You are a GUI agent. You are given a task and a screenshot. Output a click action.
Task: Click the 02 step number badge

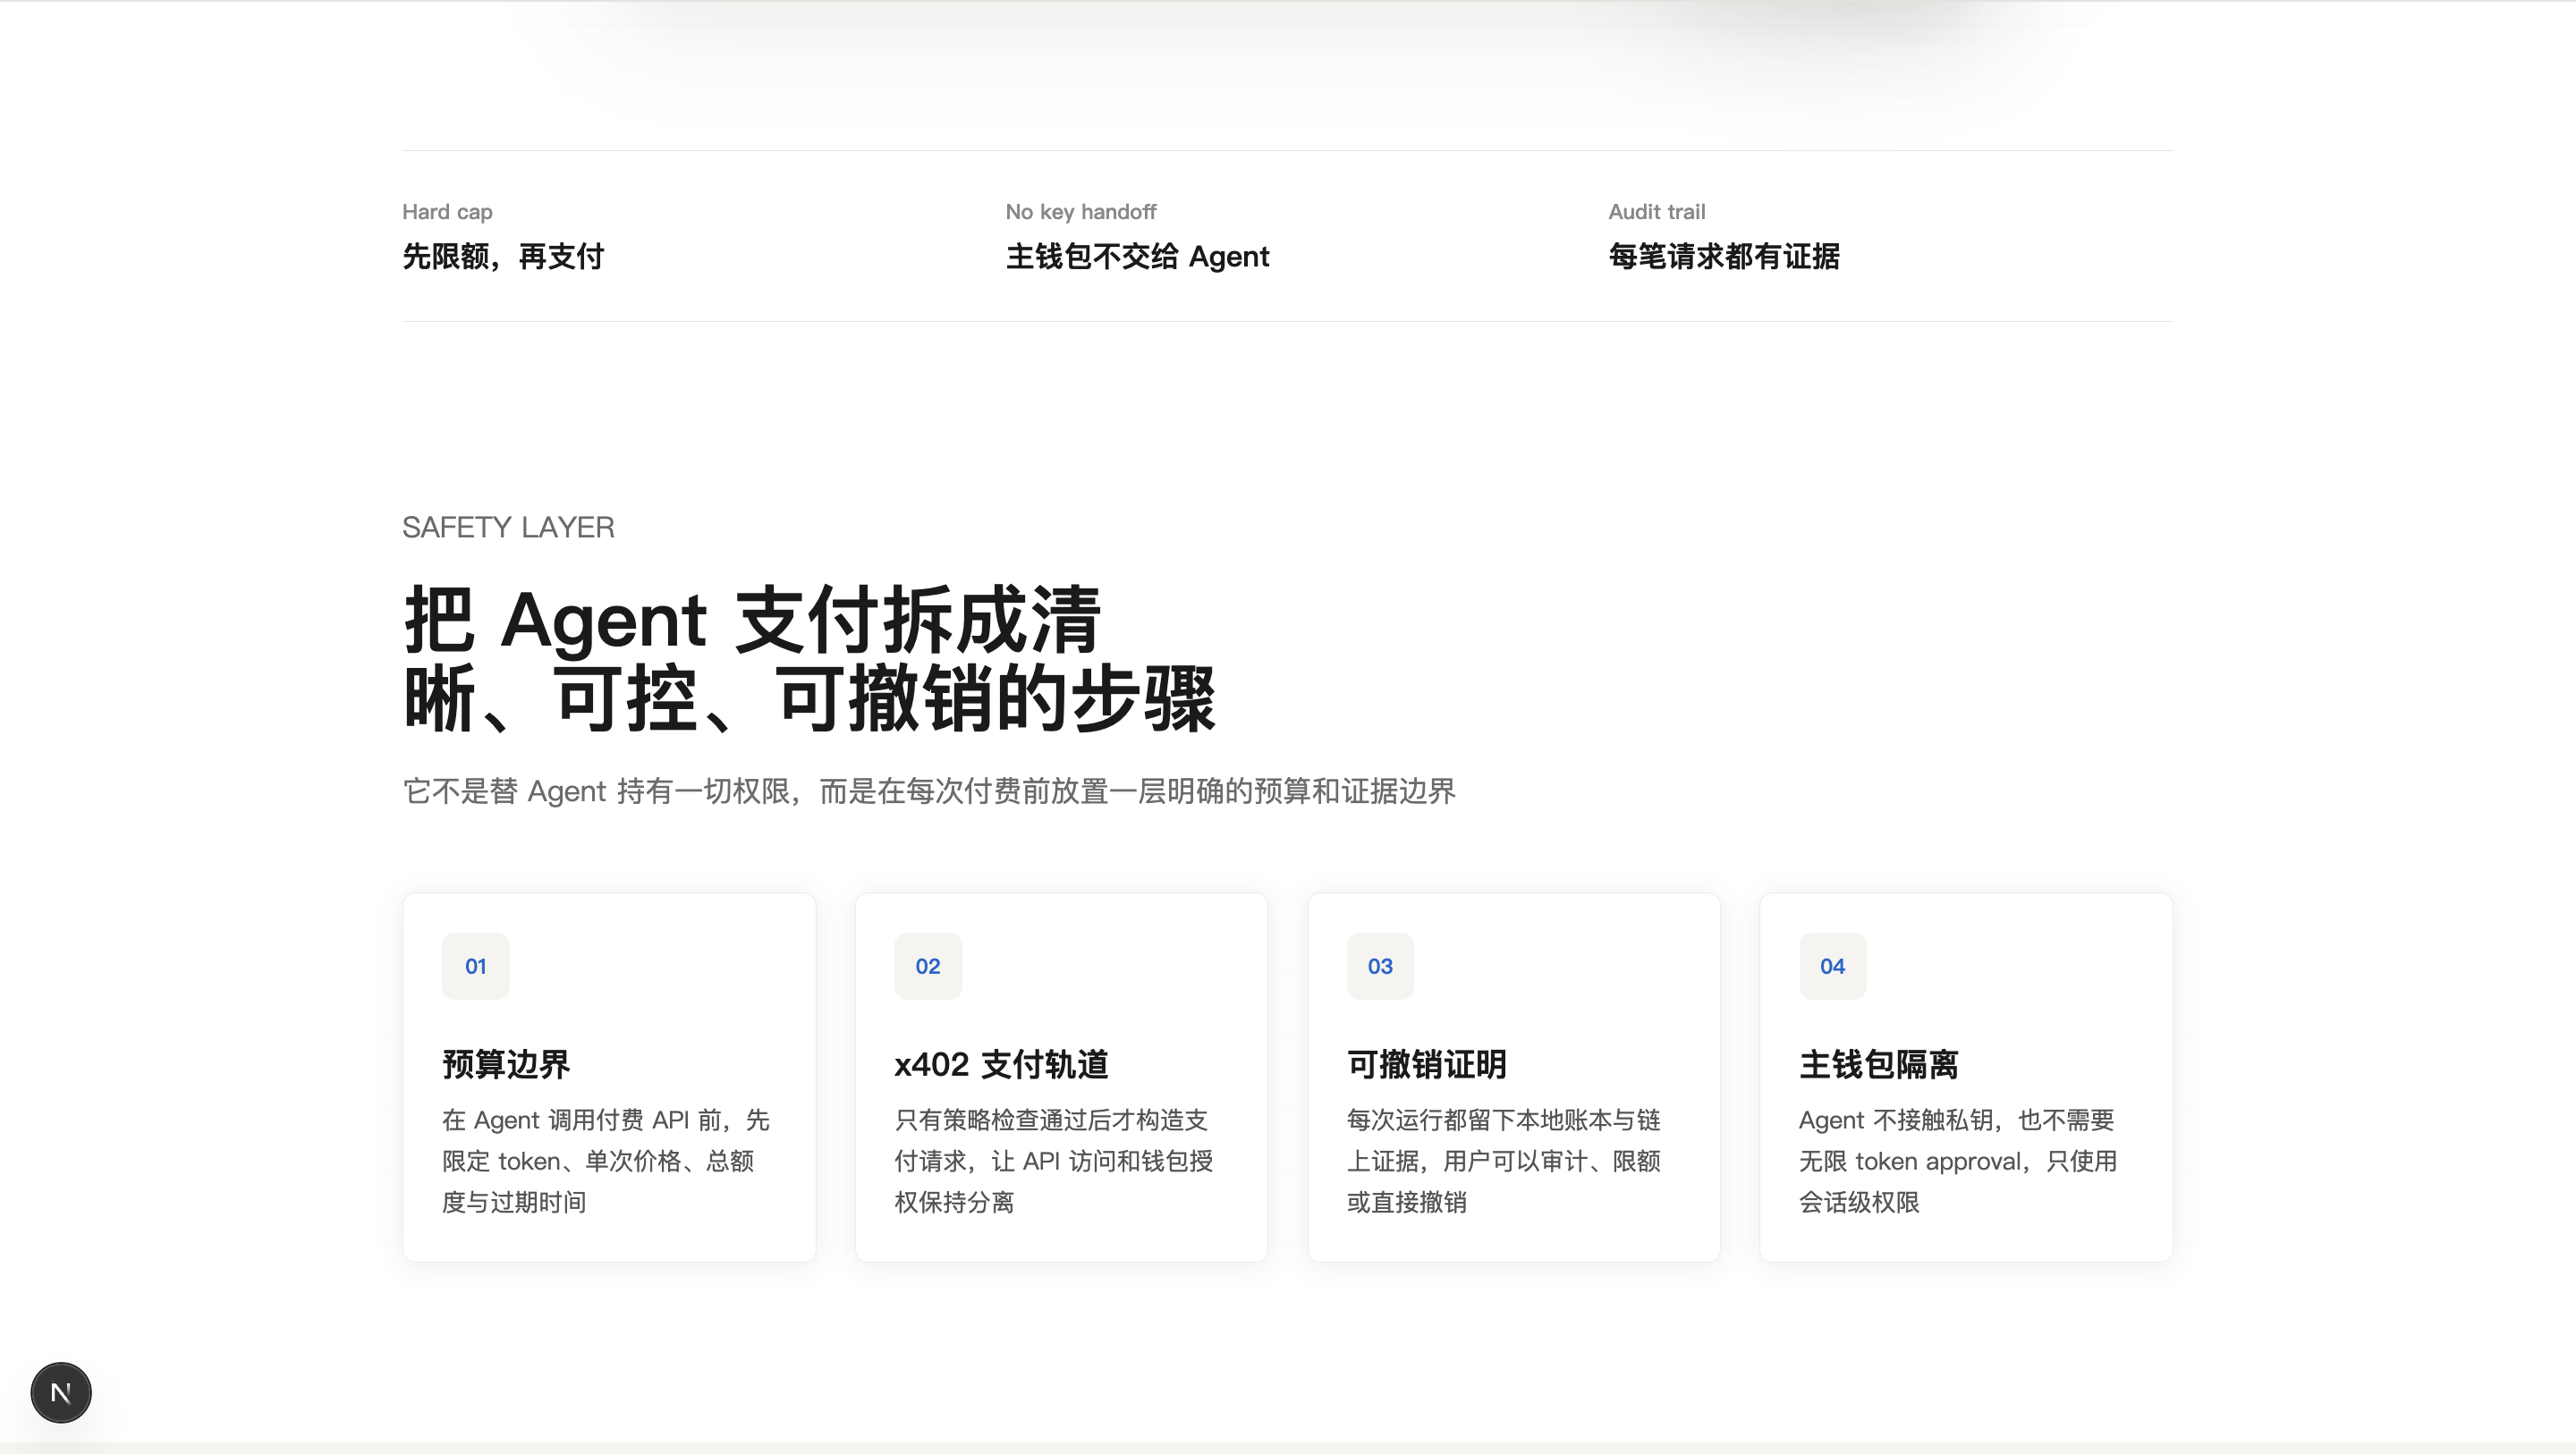tap(928, 966)
